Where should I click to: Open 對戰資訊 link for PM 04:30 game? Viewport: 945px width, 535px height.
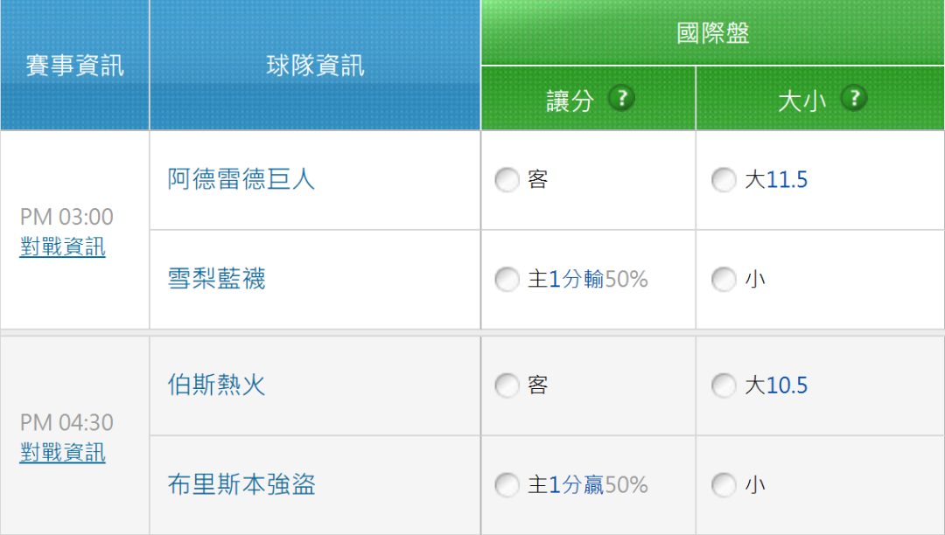click(x=62, y=453)
